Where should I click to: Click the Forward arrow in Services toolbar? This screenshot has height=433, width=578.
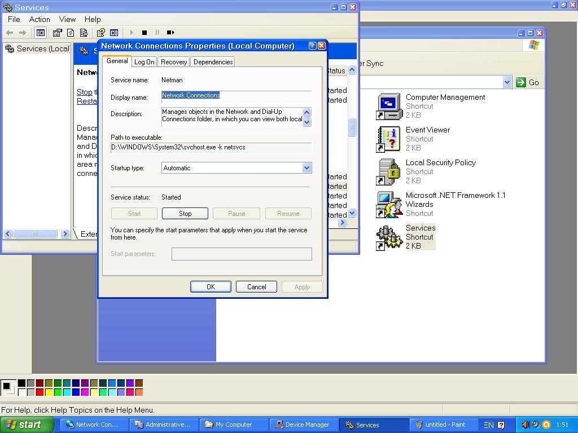(23, 33)
